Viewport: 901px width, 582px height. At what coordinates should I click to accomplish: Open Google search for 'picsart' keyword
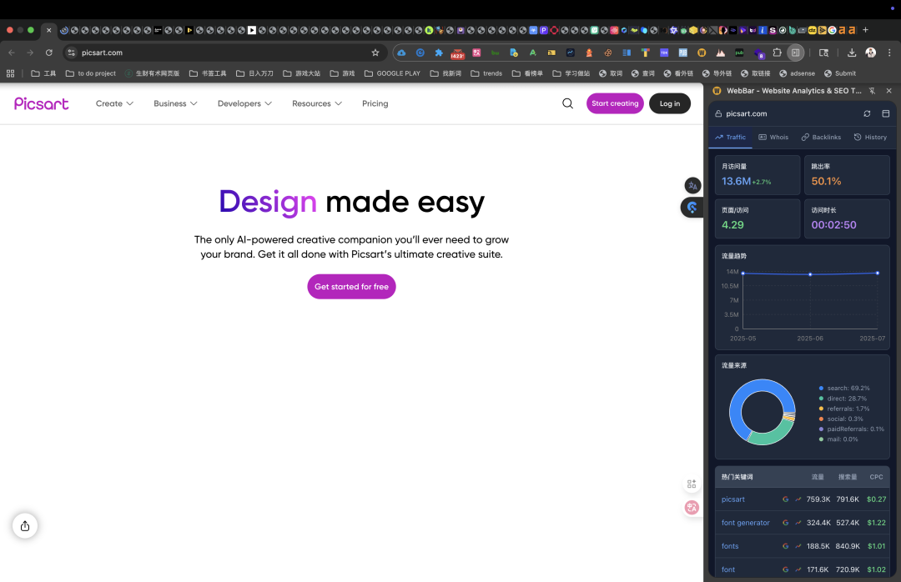tap(786, 499)
